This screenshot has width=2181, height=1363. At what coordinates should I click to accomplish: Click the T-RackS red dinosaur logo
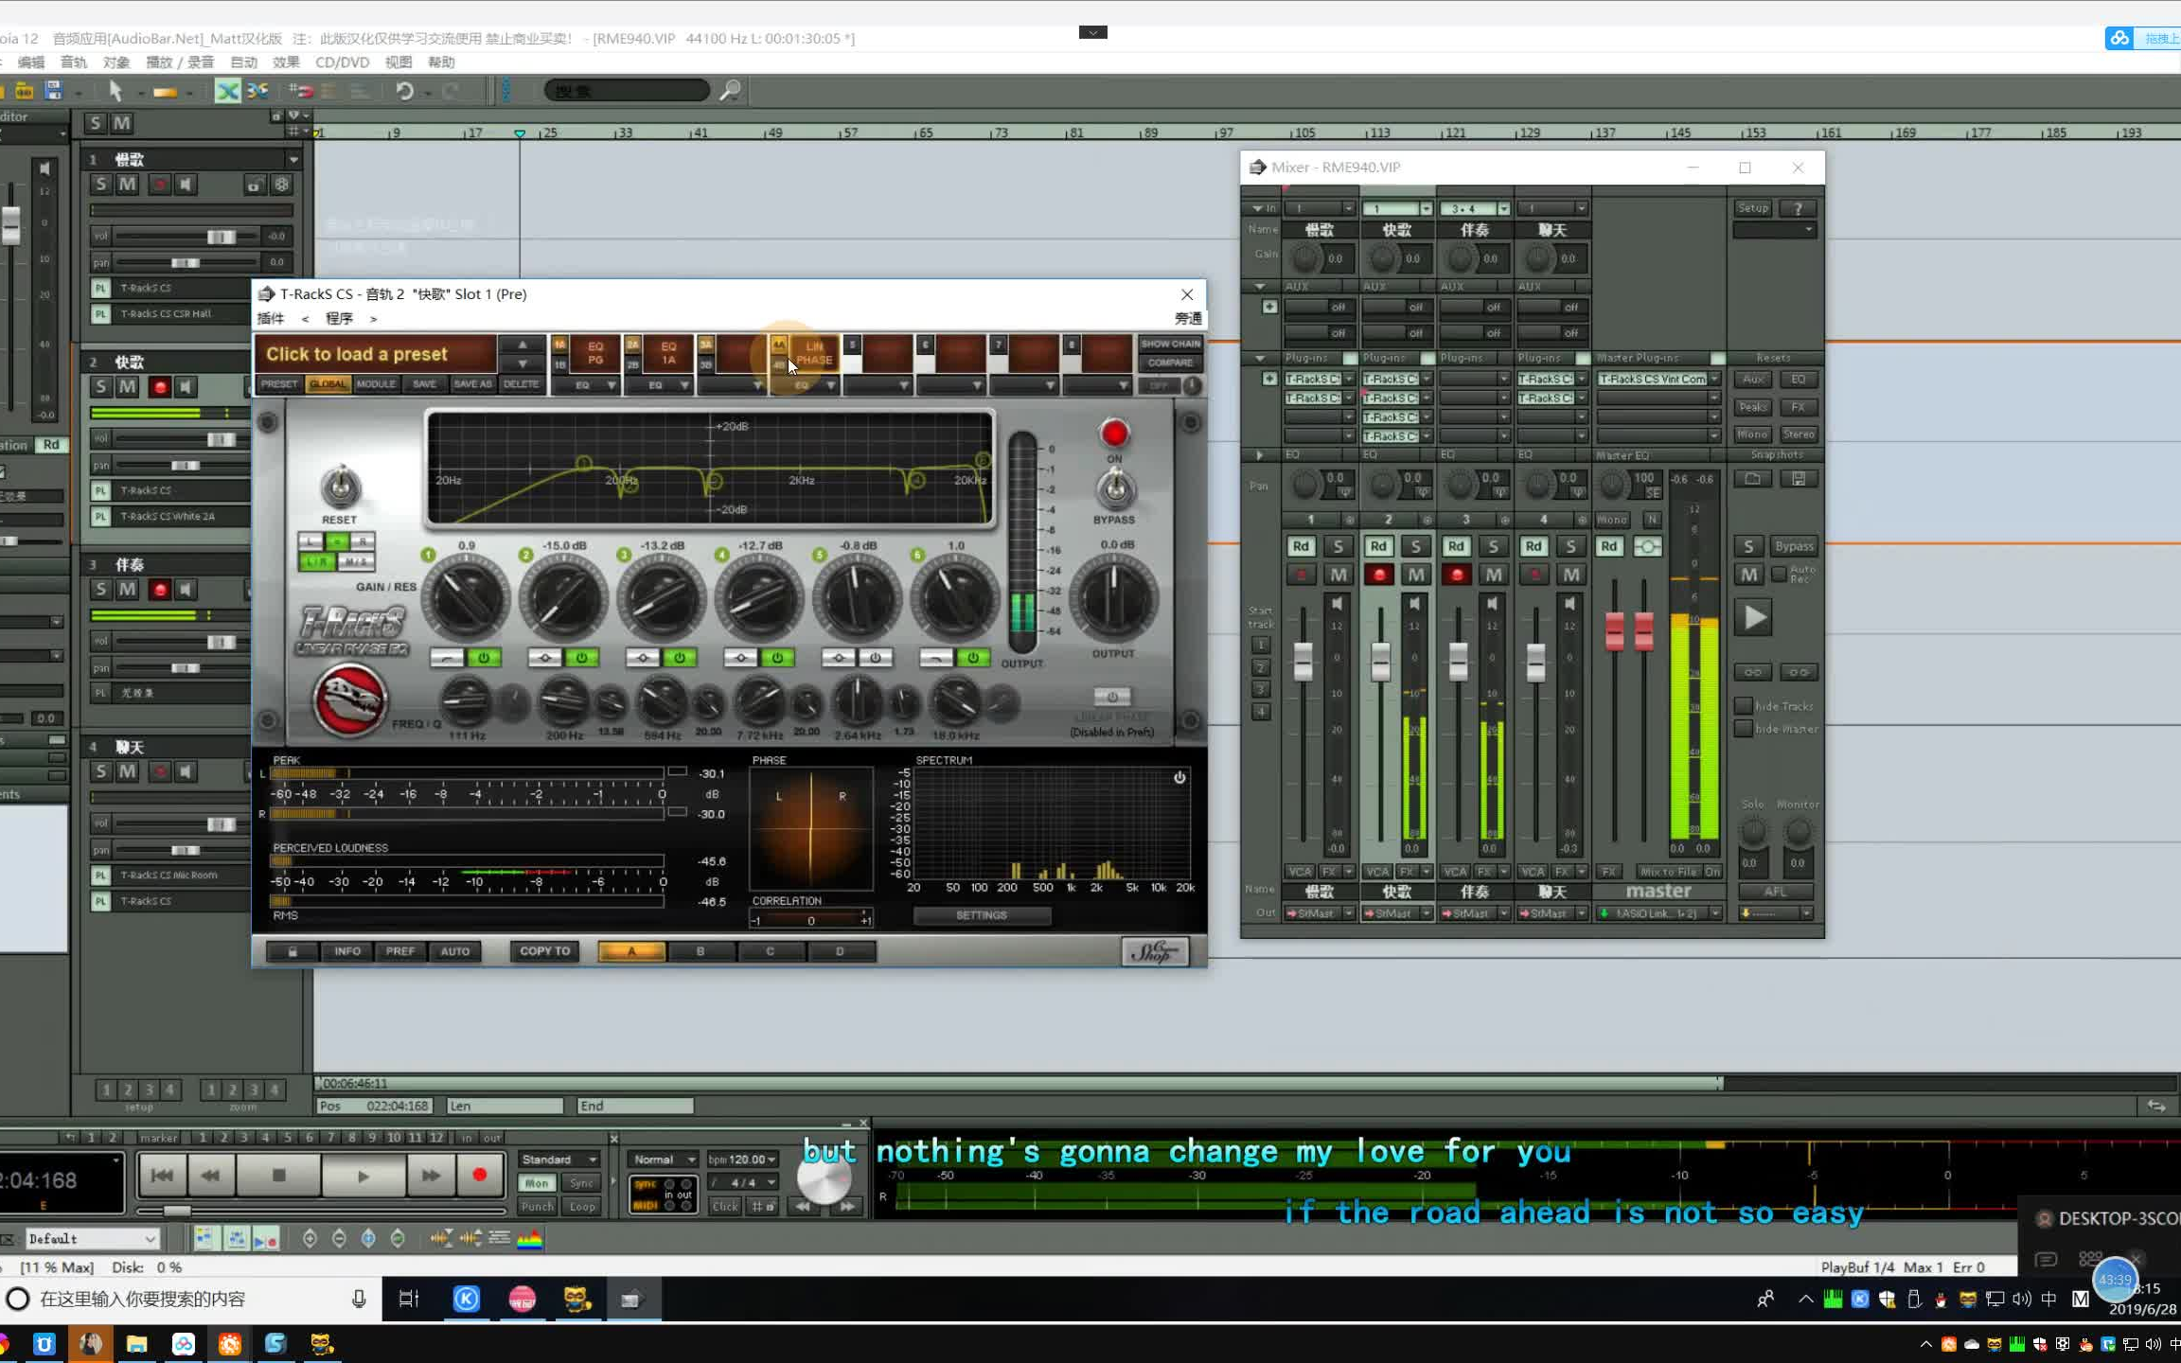pos(349,700)
